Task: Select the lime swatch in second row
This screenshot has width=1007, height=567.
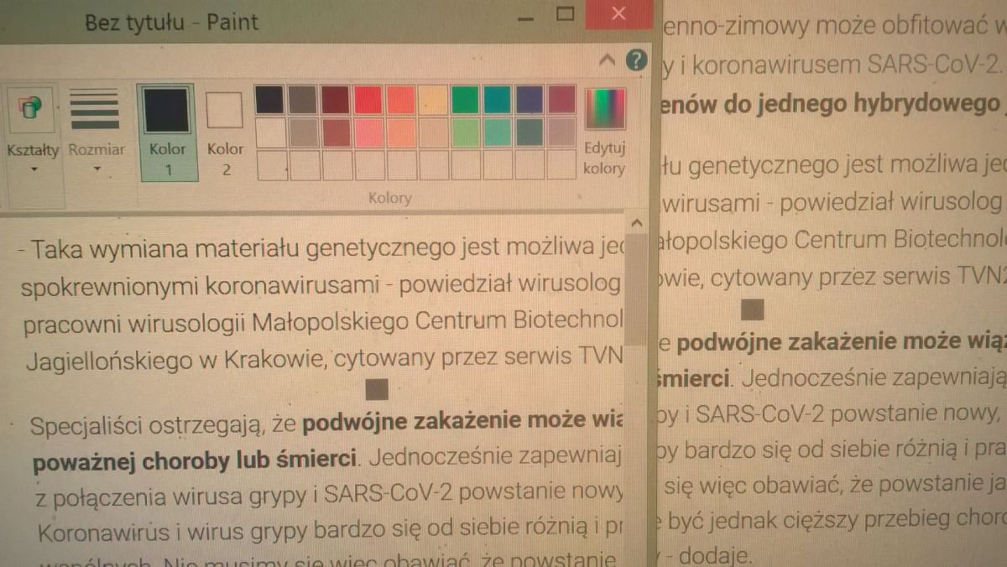Action: tap(465, 133)
